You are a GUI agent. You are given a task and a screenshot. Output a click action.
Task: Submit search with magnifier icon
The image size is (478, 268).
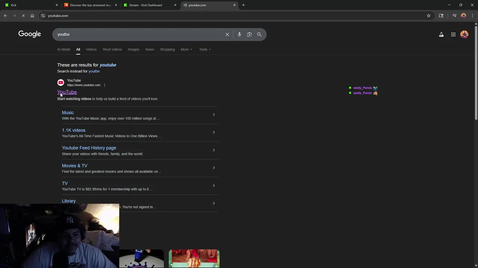tap(259, 34)
